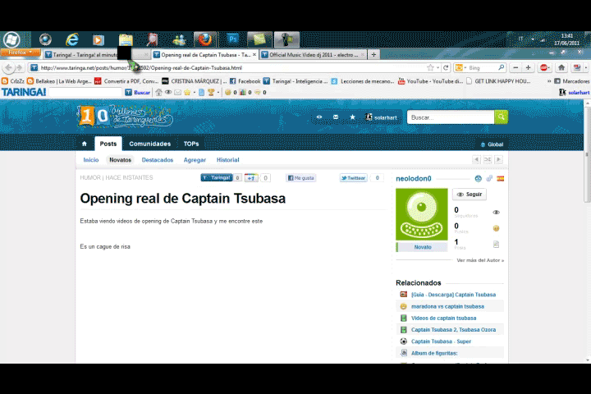Switch to 'Official Music Video dj 2011' tab

pos(314,55)
